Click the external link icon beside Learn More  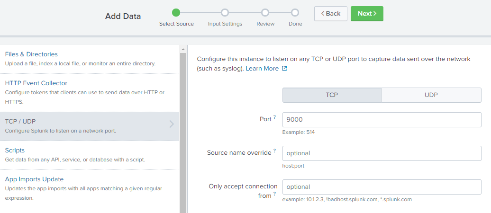pos(284,69)
